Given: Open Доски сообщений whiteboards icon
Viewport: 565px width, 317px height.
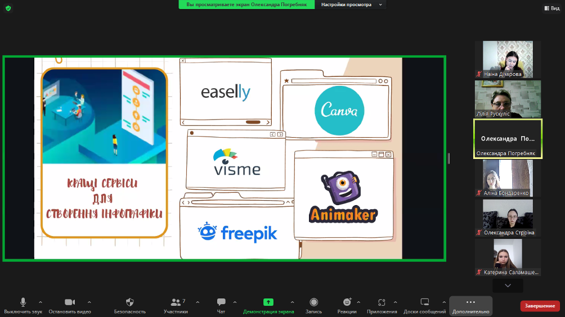Looking at the screenshot, I should click(x=425, y=302).
